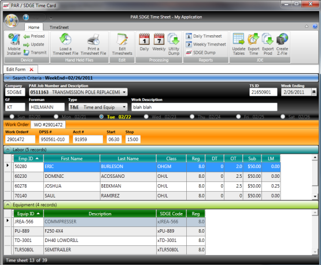The height and width of the screenshot is (265, 321).
Task: Open the SDGE Dump report
Action: [x=201, y=53]
